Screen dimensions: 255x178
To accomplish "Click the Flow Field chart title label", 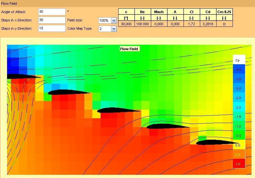I will [129, 49].
